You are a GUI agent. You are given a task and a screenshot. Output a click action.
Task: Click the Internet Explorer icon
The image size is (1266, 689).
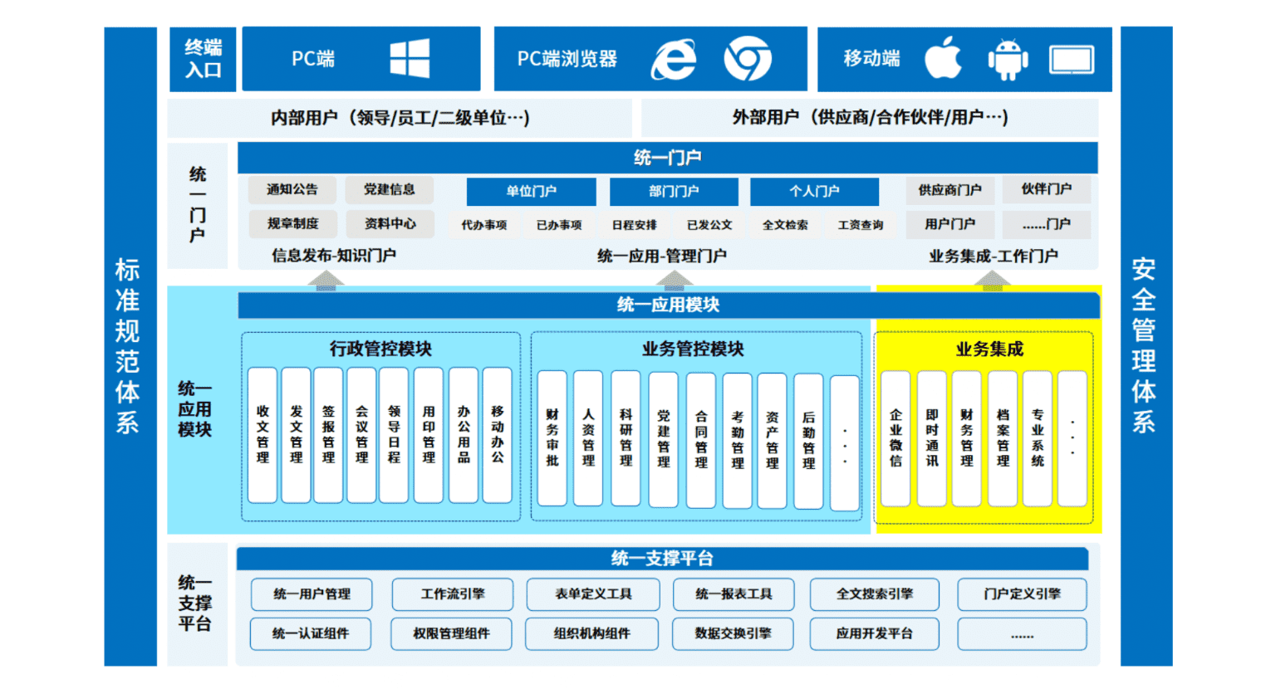tap(674, 59)
